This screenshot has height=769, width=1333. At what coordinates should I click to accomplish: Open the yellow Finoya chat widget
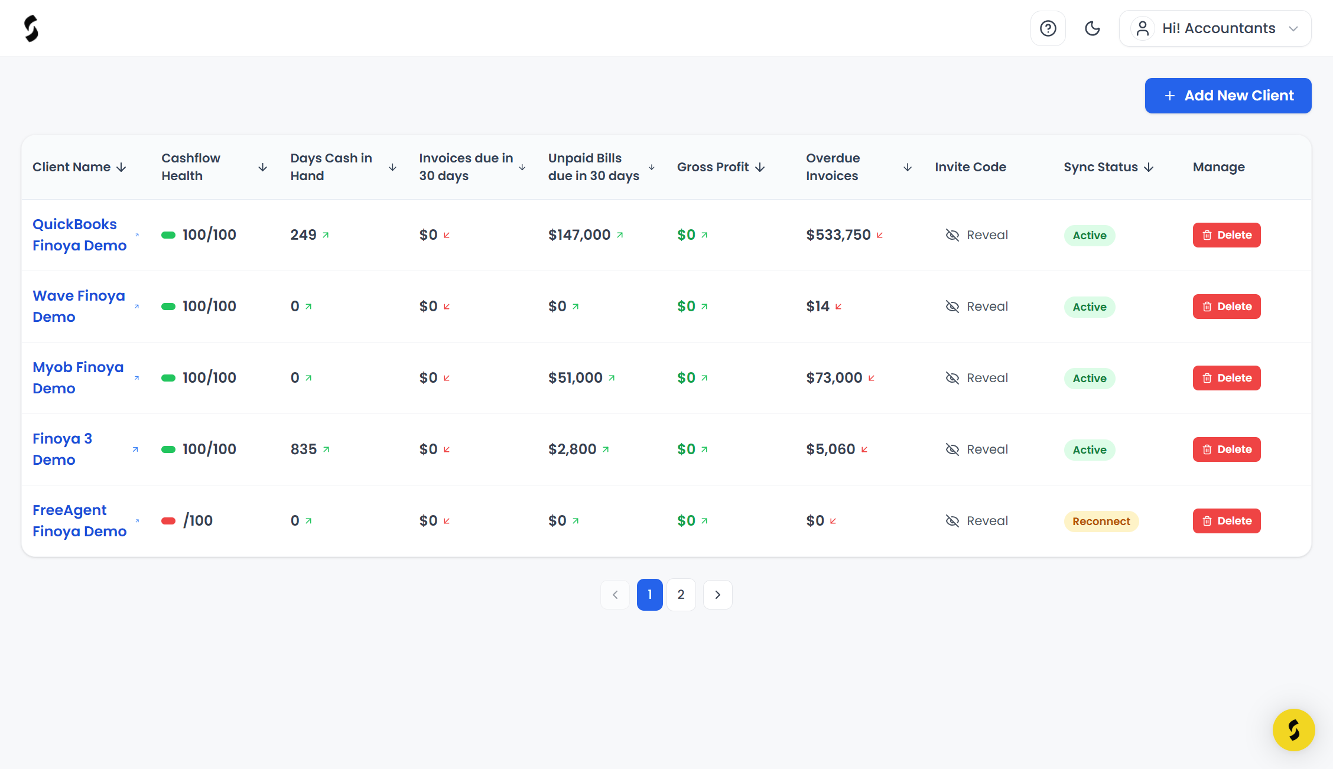(1293, 729)
